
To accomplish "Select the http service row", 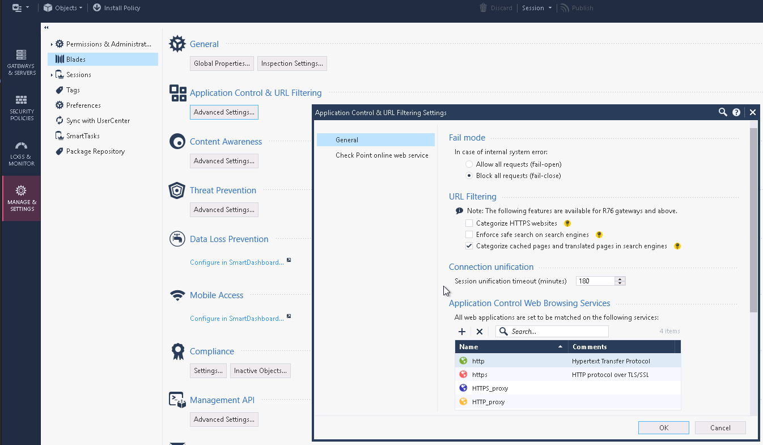I will coord(568,361).
